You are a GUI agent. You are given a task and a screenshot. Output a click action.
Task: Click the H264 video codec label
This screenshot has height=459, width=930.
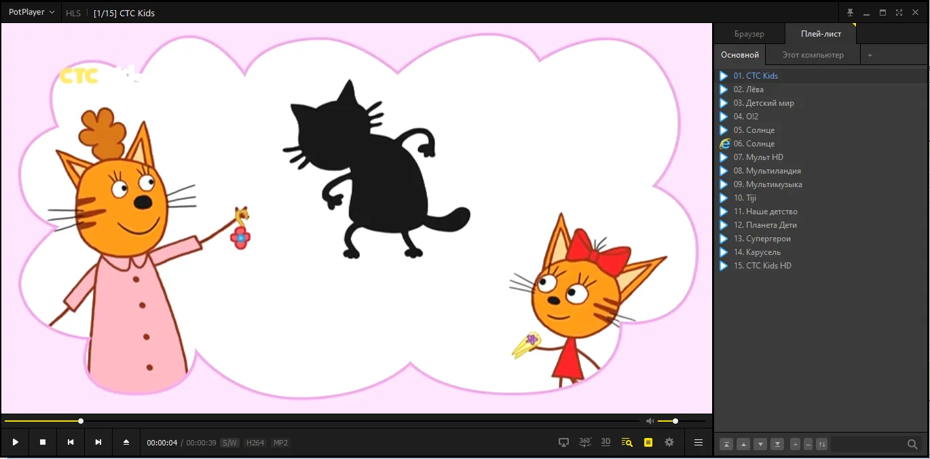(255, 443)
